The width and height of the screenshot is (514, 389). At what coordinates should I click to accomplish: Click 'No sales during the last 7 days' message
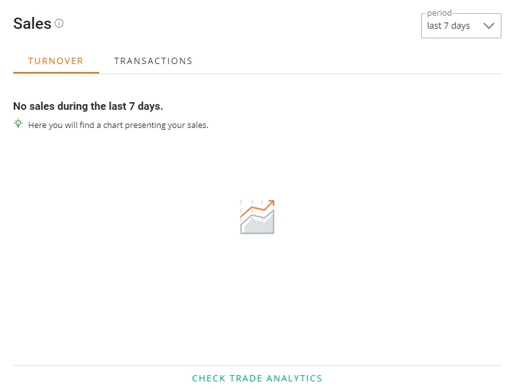(x=88, y=106)
